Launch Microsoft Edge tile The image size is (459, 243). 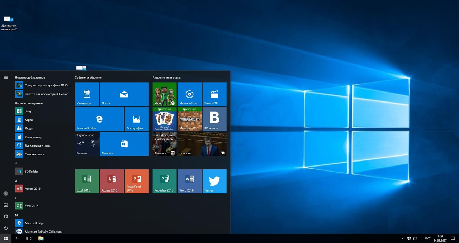pyautogui.click(x=99, y=119)
